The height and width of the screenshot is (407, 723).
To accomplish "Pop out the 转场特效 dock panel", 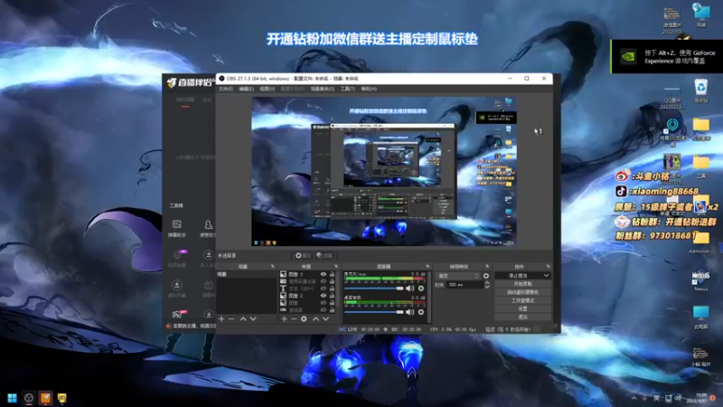I will (x=487, y=266).
